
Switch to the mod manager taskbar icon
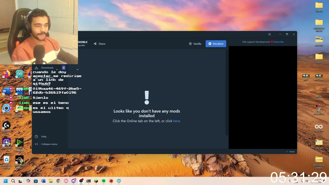(119, 181)
